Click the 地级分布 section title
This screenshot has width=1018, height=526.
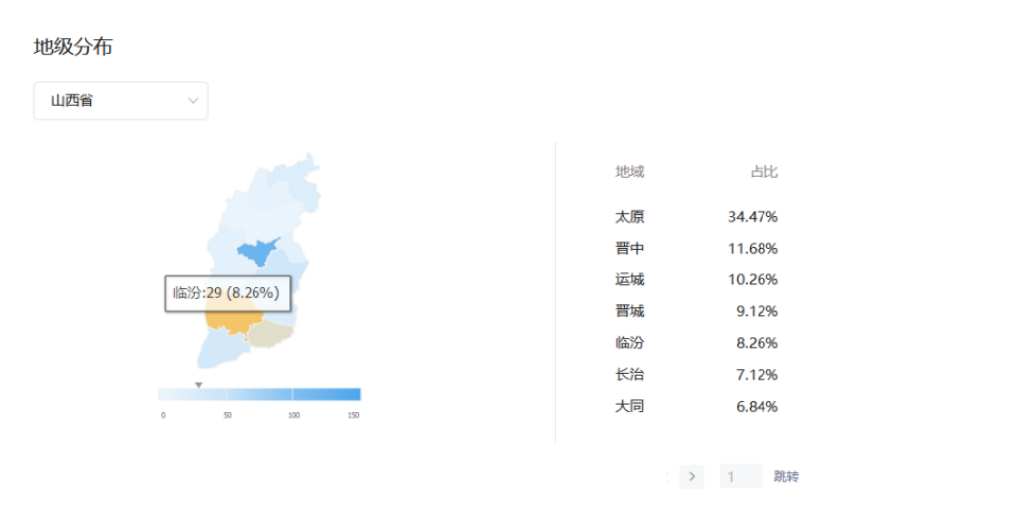tap(74, 47)
